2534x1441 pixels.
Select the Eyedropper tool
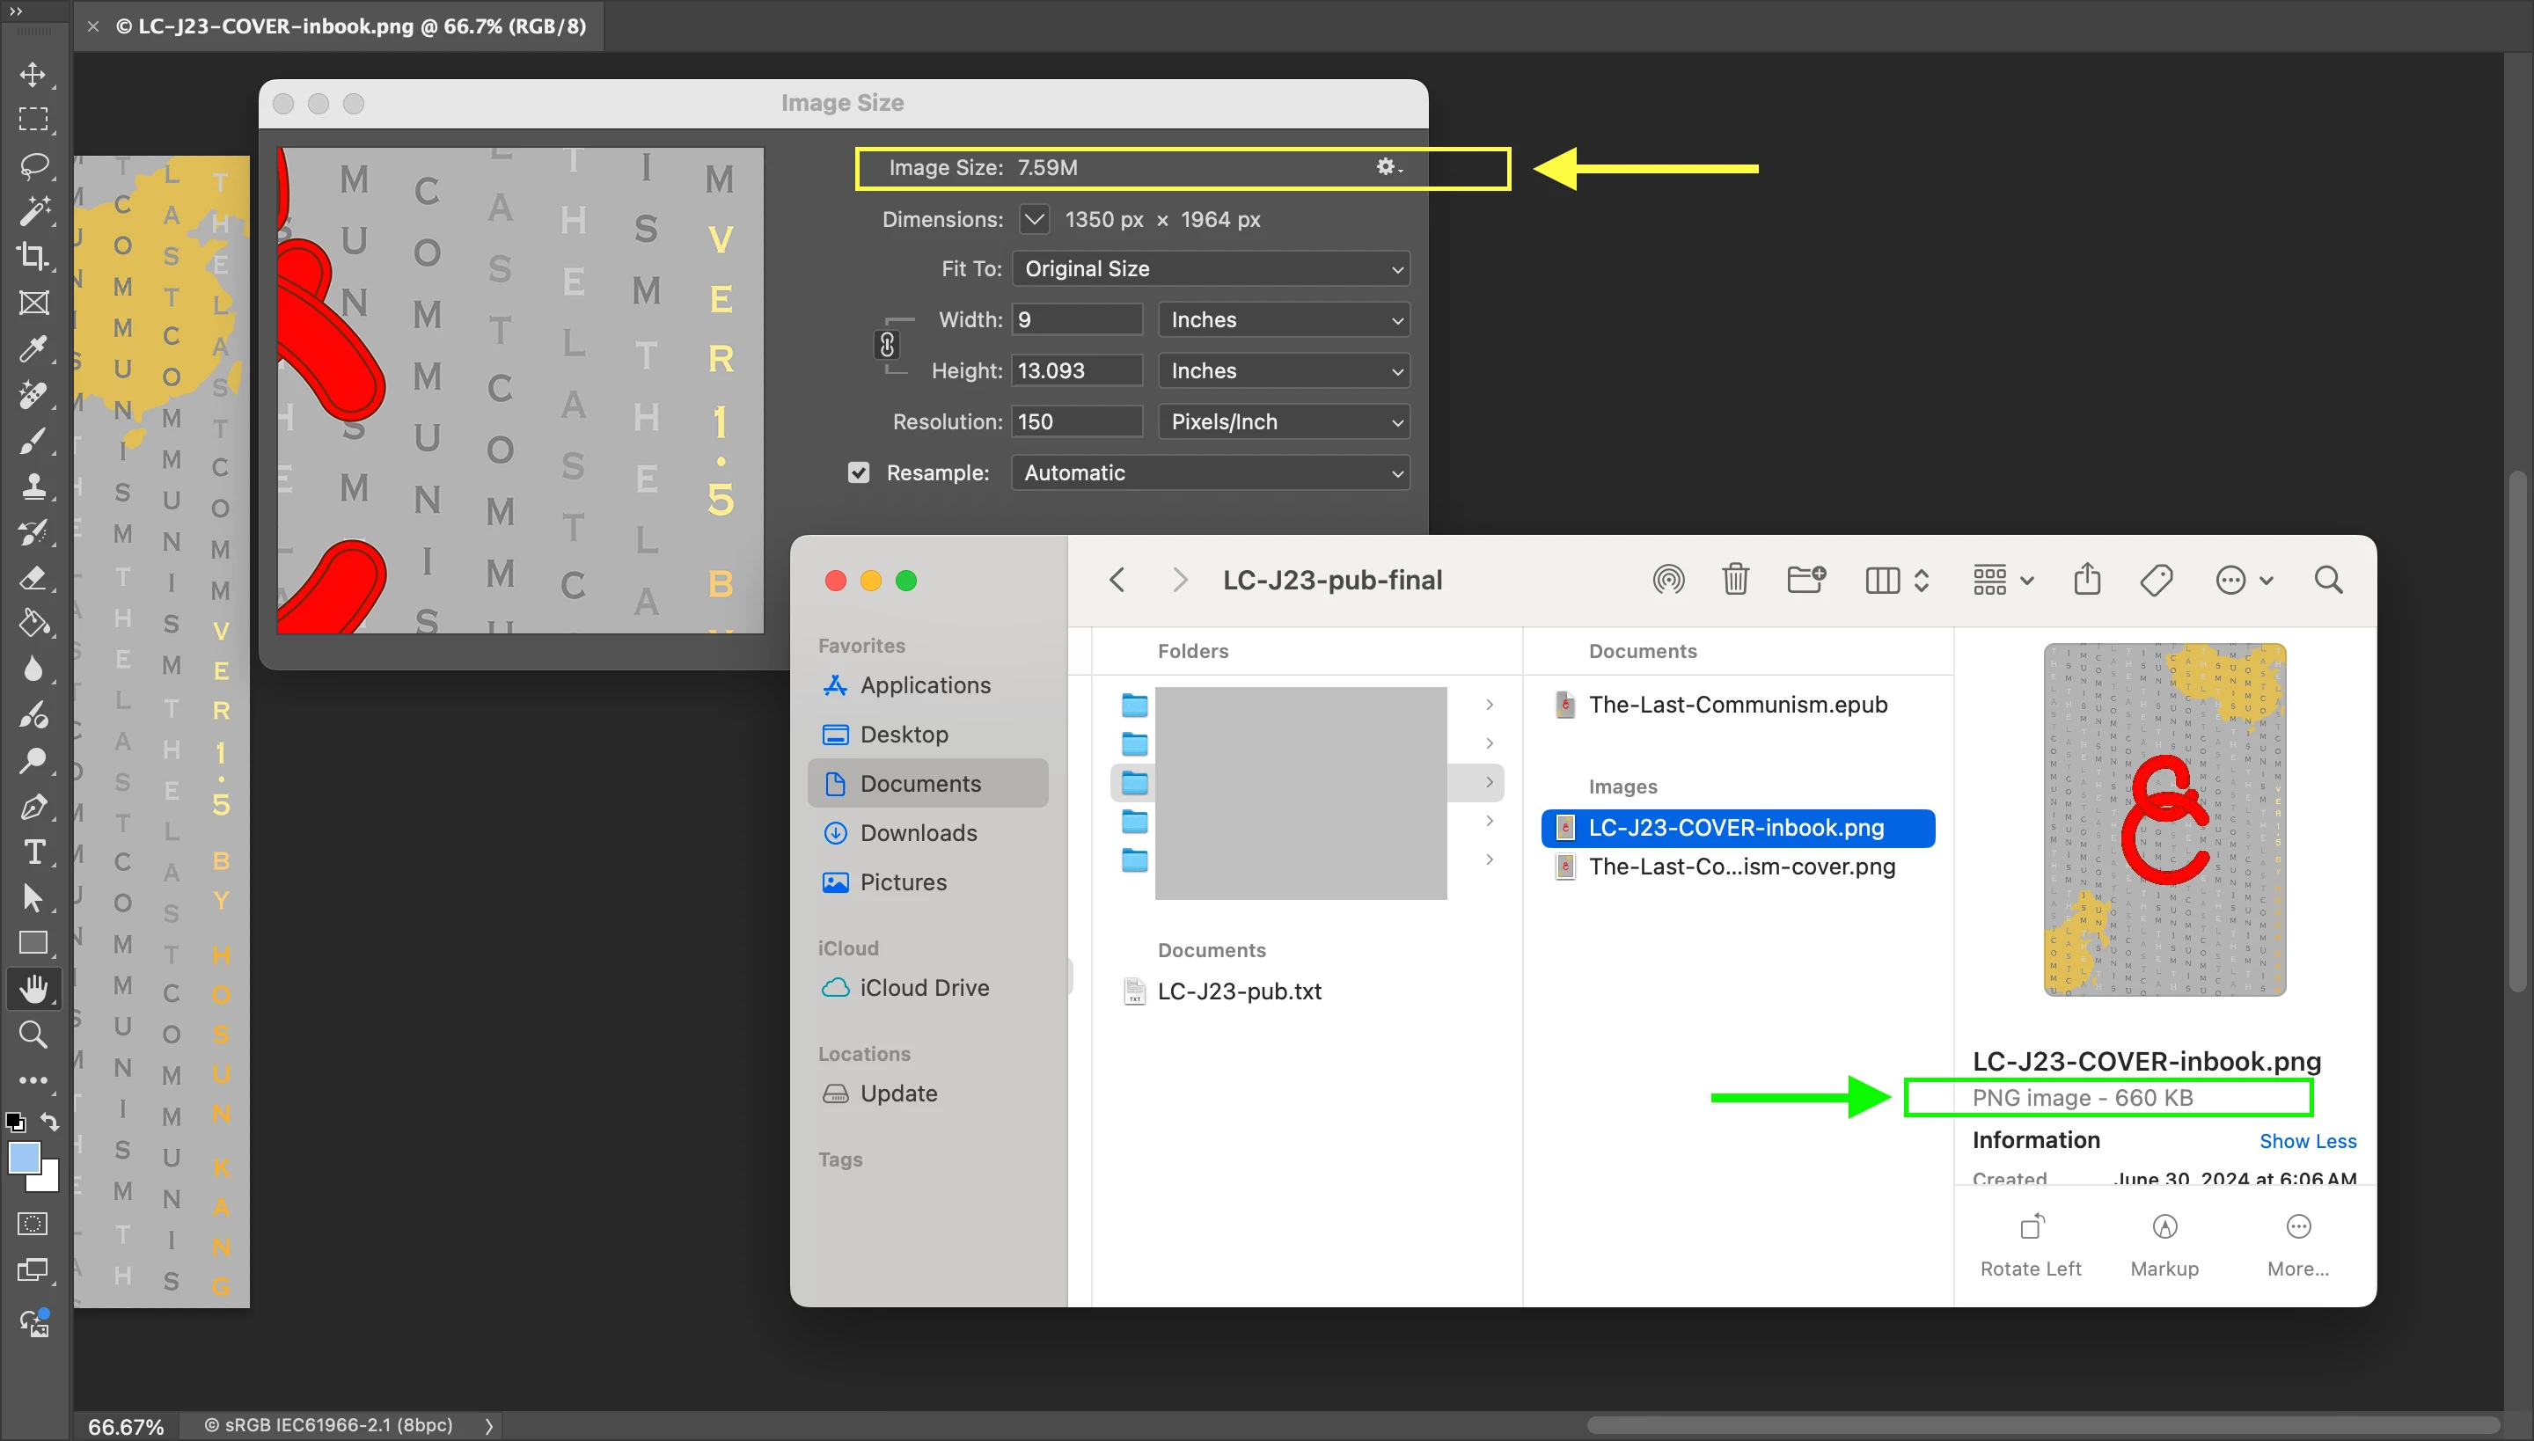(33, 348)
